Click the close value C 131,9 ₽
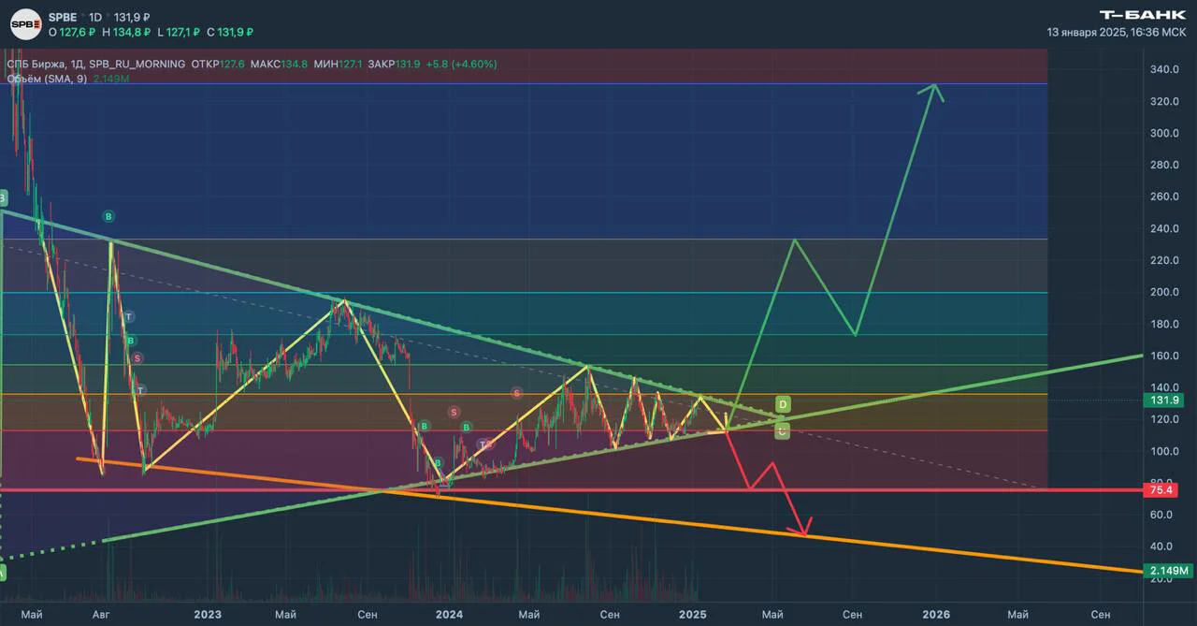The width and height of the screenshot is (1197, 626). pyautogui.click(x=230, y=33)
